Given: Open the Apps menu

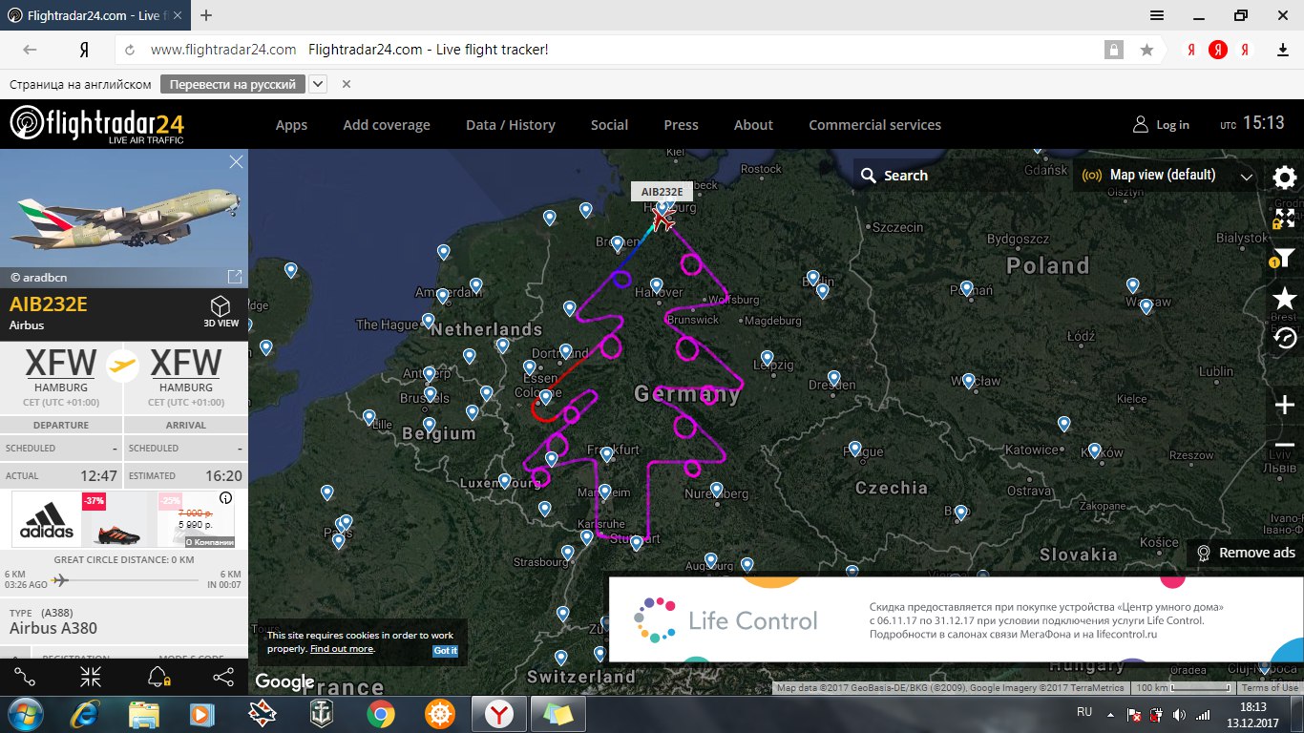Looking at the screenshot, I should (x=291, y=125).
